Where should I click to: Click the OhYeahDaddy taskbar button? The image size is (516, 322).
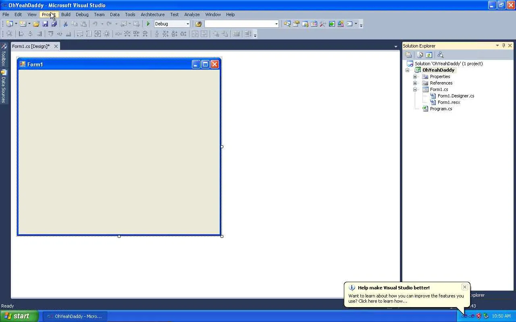click(x=75, y=316)
